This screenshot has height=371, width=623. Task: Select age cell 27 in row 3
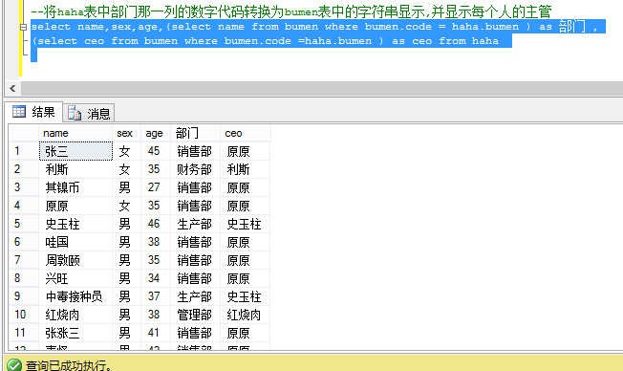[156, 187]
